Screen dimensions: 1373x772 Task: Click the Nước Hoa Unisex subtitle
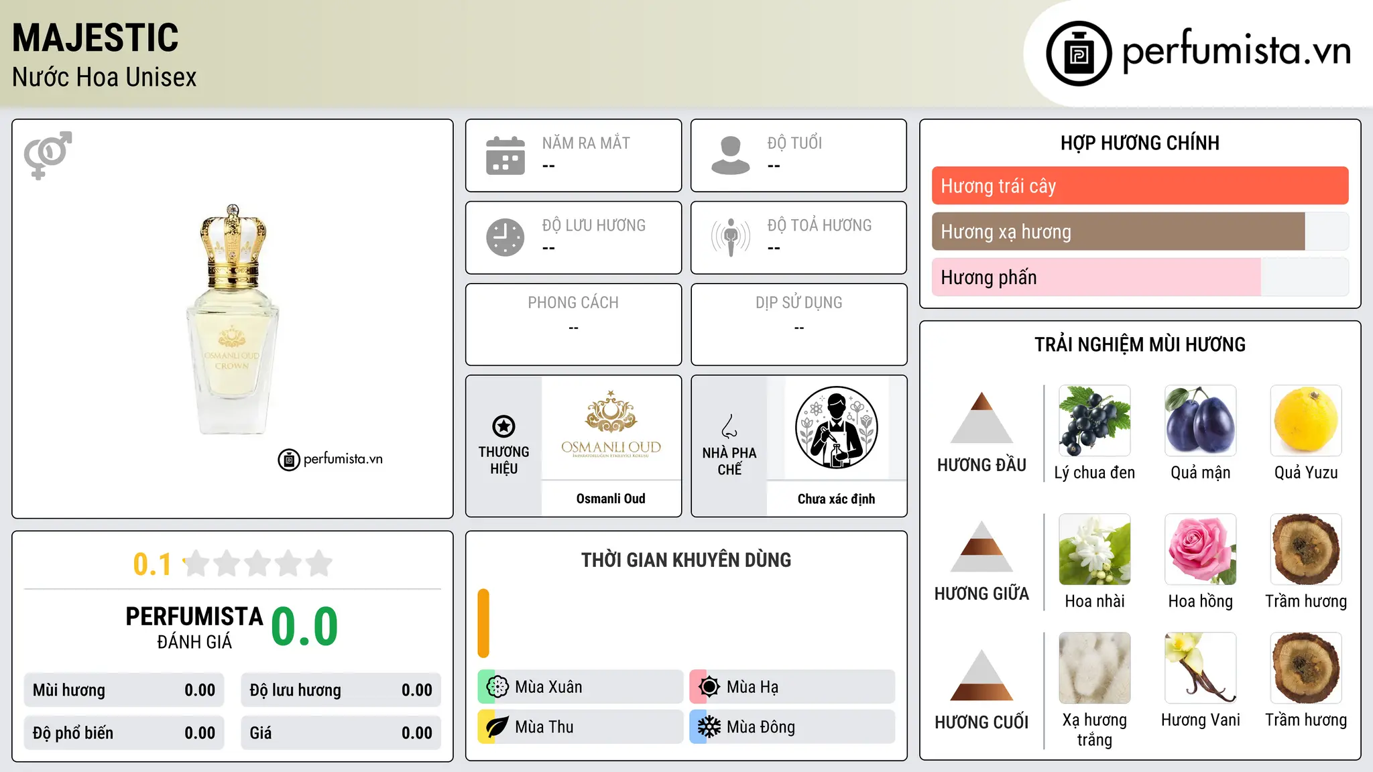pos(104,77)
